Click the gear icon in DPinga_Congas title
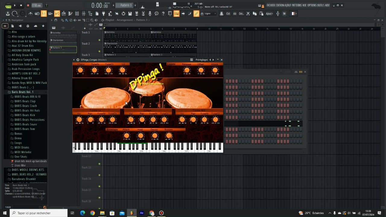Image resolution: width=386 pixels, height=217 pixels. [x=78, y=60]
